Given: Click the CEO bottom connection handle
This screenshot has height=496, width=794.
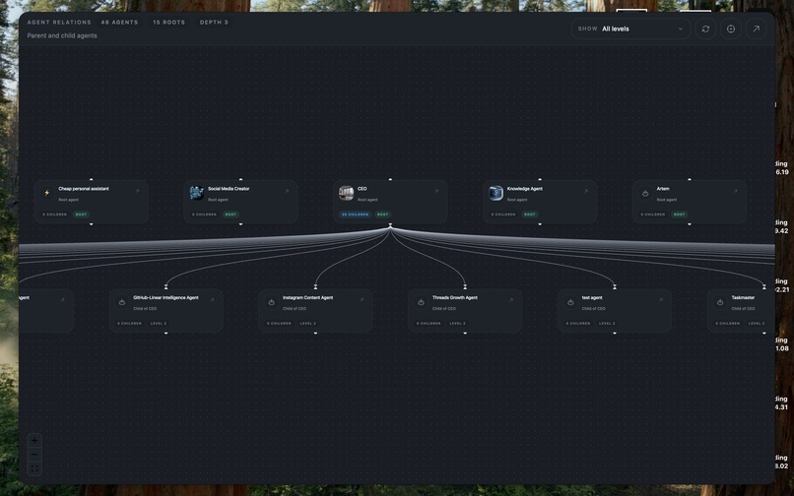Looking at the screenshot, I should pos(390,224).
